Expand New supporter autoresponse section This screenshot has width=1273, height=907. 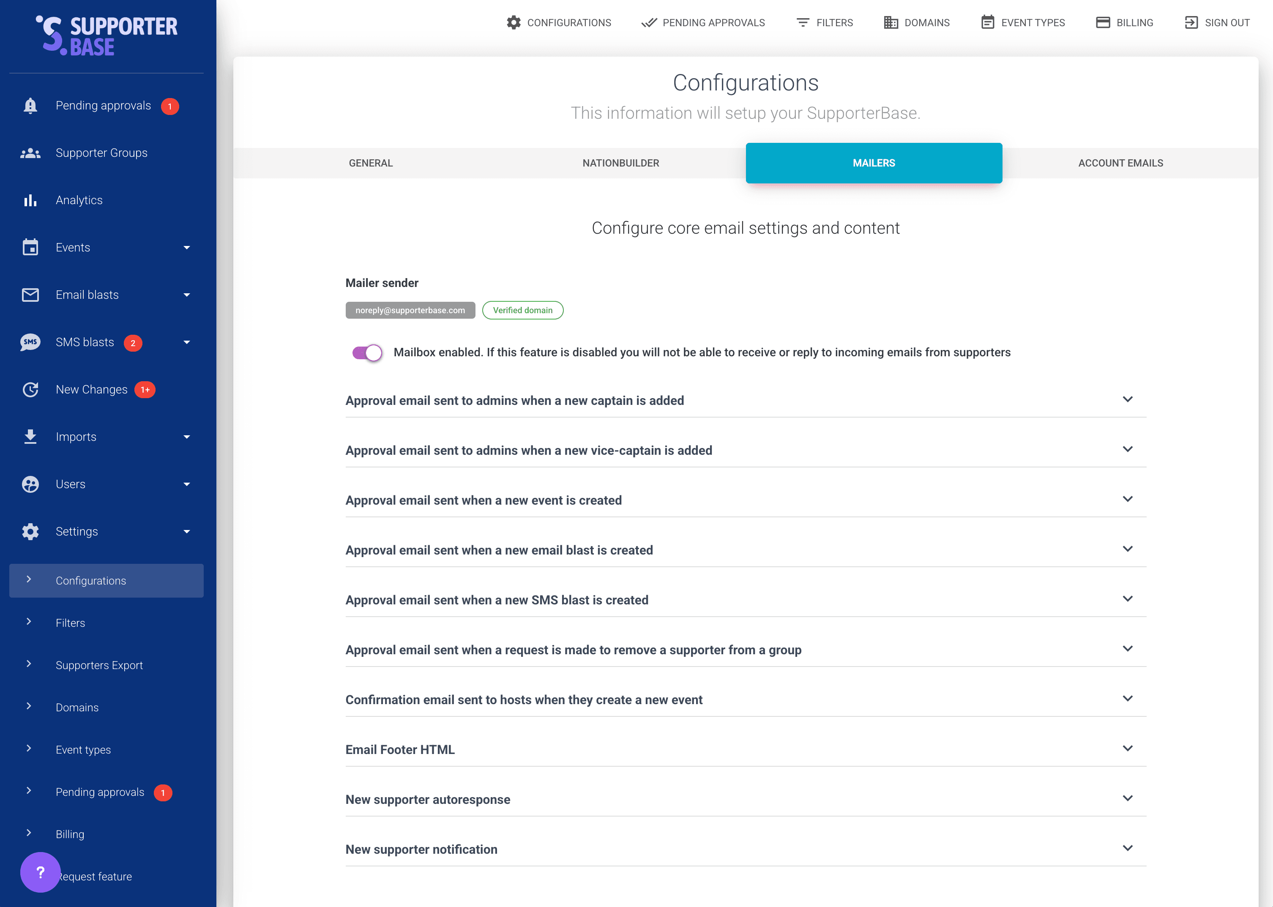pyautogui.click(x=1127, y=798)
